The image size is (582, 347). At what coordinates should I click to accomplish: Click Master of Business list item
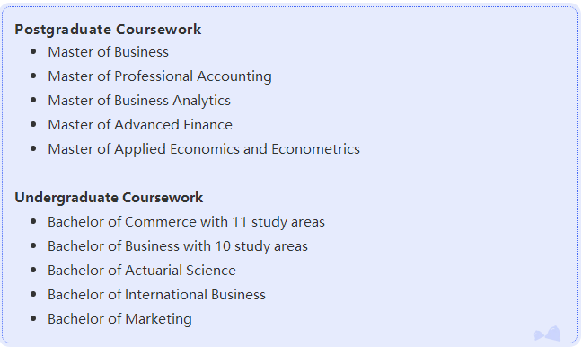[108, 52]
